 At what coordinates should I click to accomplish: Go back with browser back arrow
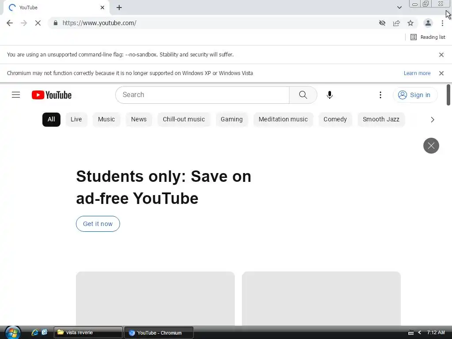[10, 23]
